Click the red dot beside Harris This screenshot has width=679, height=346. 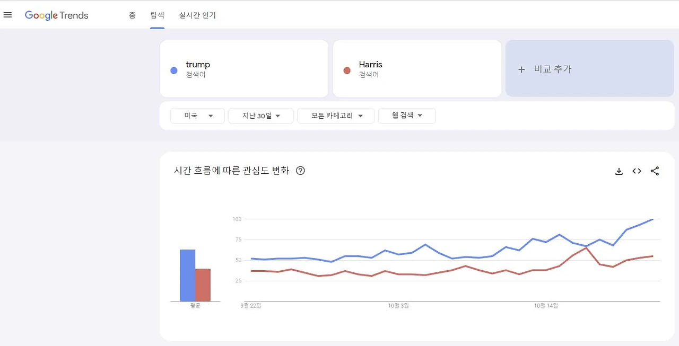347,70
